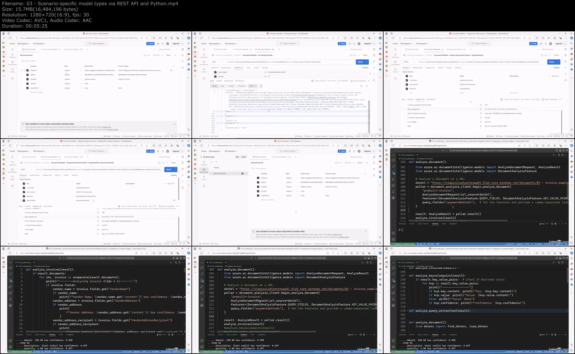Copy the JSON response body in Get Analyze Result
This screenshot has height=354, width=575.
(361, 86)
